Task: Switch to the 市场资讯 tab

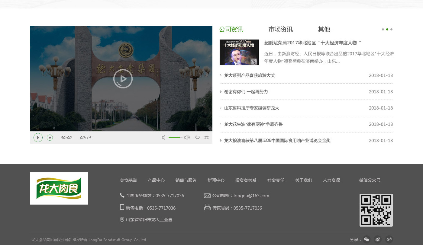Action: point(280,30)
